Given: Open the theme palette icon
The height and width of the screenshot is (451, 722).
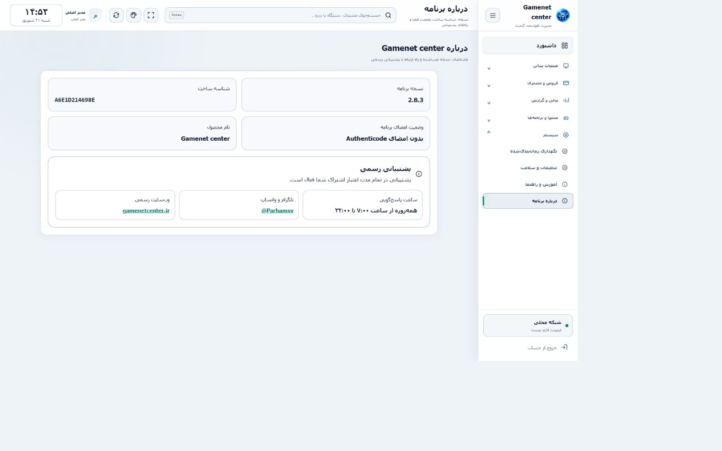Looking at the screenshot, I should point(134,15).
